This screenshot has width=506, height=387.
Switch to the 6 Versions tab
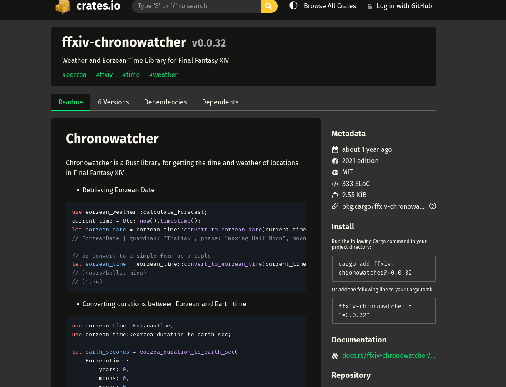[113, 102]
